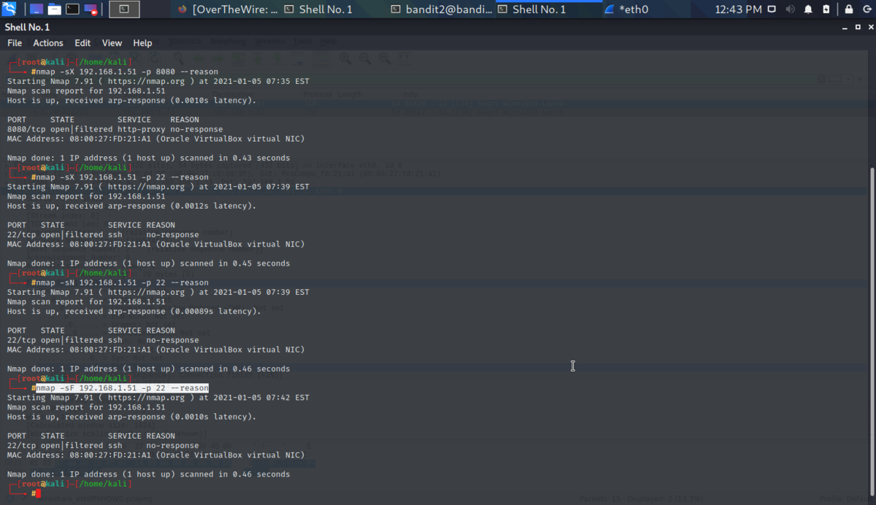Click the 'nmap -sN 192.168.1.51 -p 22' command

pyautogui.click(x=123, y=282)
